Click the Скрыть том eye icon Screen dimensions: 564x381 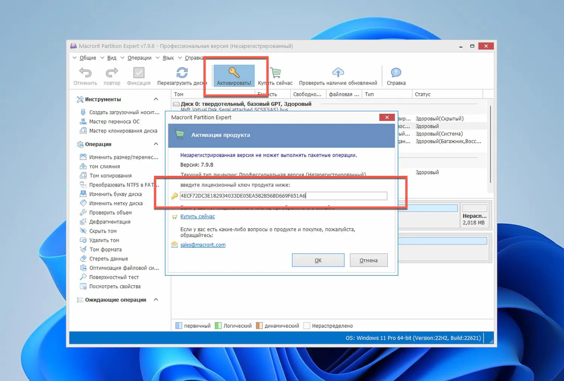coord(83,231)
